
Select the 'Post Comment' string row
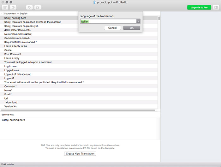pyautogui.click(x=13, y=54)
